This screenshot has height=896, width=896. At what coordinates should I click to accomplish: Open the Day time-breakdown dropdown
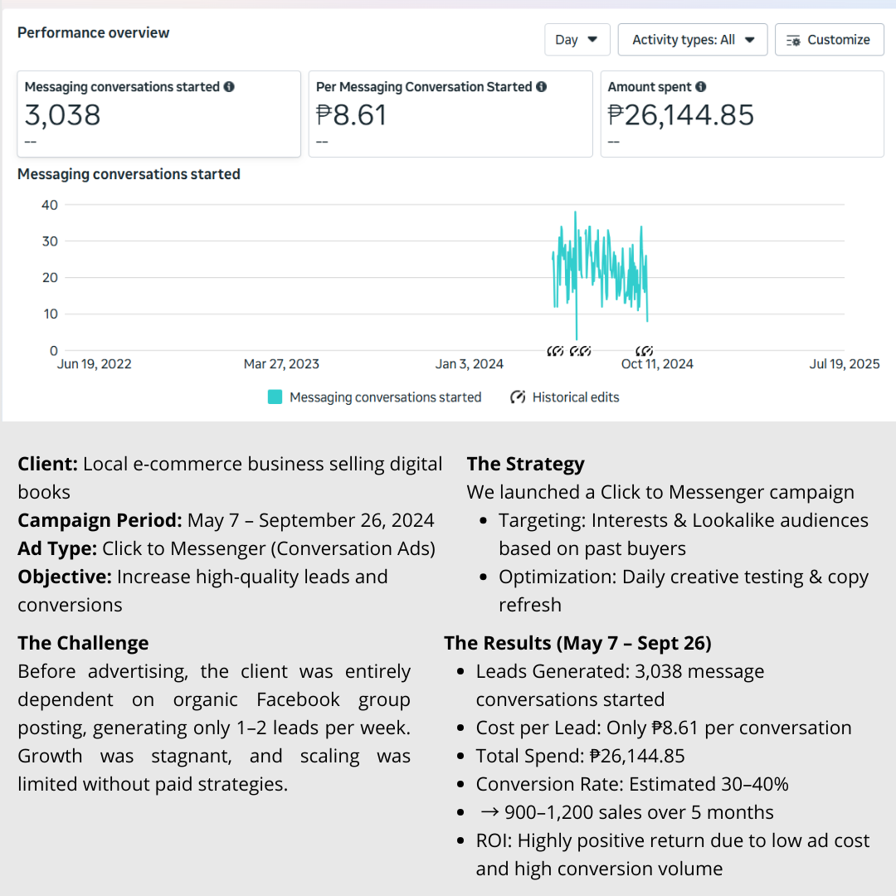(577, 40)
